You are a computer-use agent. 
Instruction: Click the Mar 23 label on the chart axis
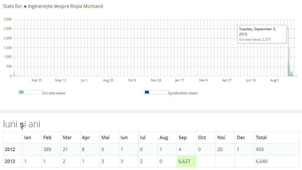click(x=37, y=80)
